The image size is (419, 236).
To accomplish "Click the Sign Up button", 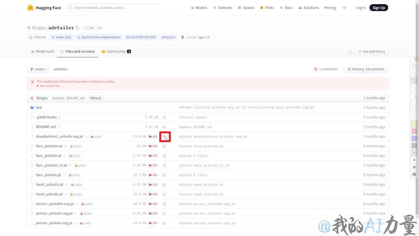I will [x=379, y=8].
